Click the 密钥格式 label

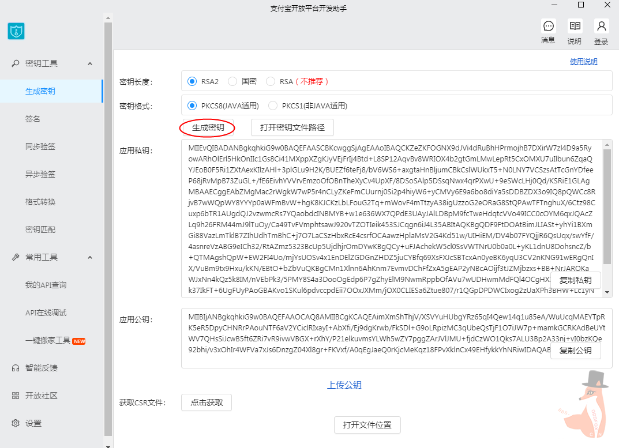pos(136,106)
